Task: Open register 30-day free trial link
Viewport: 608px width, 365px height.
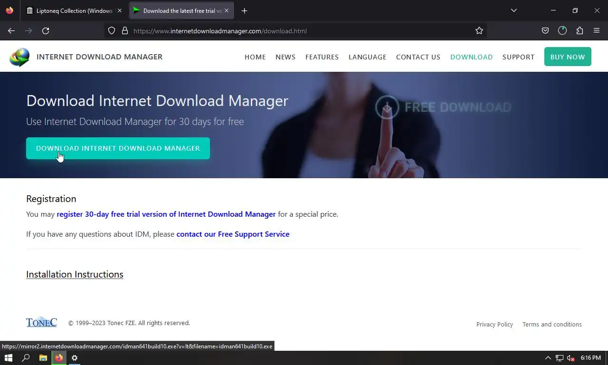Action: (x=166, y=214)
